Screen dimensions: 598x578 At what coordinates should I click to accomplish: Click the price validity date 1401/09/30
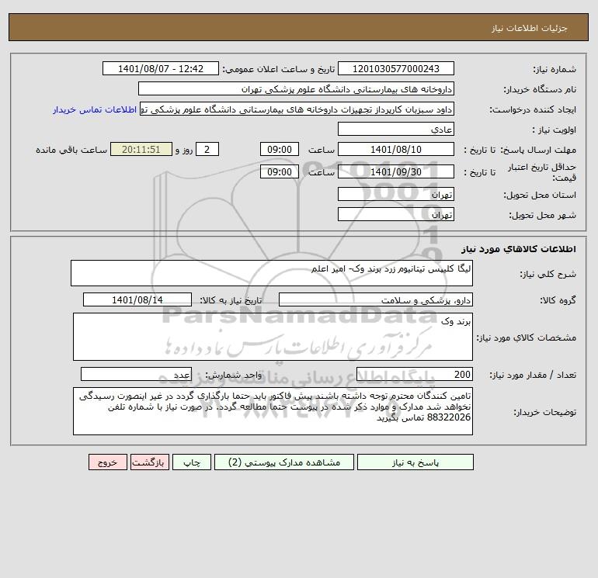click(396, 171)
